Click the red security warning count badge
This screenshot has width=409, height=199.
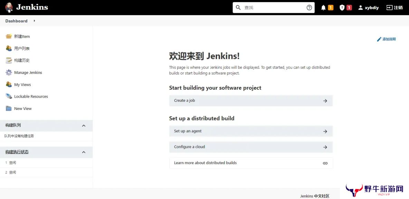[x=349, y=8]
